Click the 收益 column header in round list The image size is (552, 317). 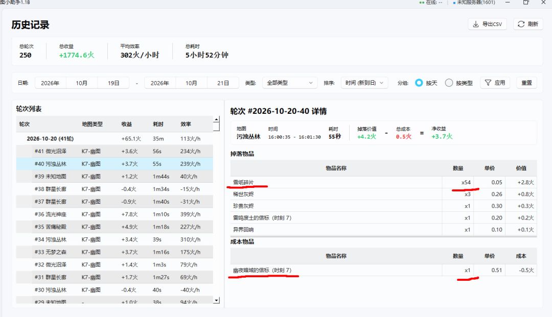click(126, 124)
